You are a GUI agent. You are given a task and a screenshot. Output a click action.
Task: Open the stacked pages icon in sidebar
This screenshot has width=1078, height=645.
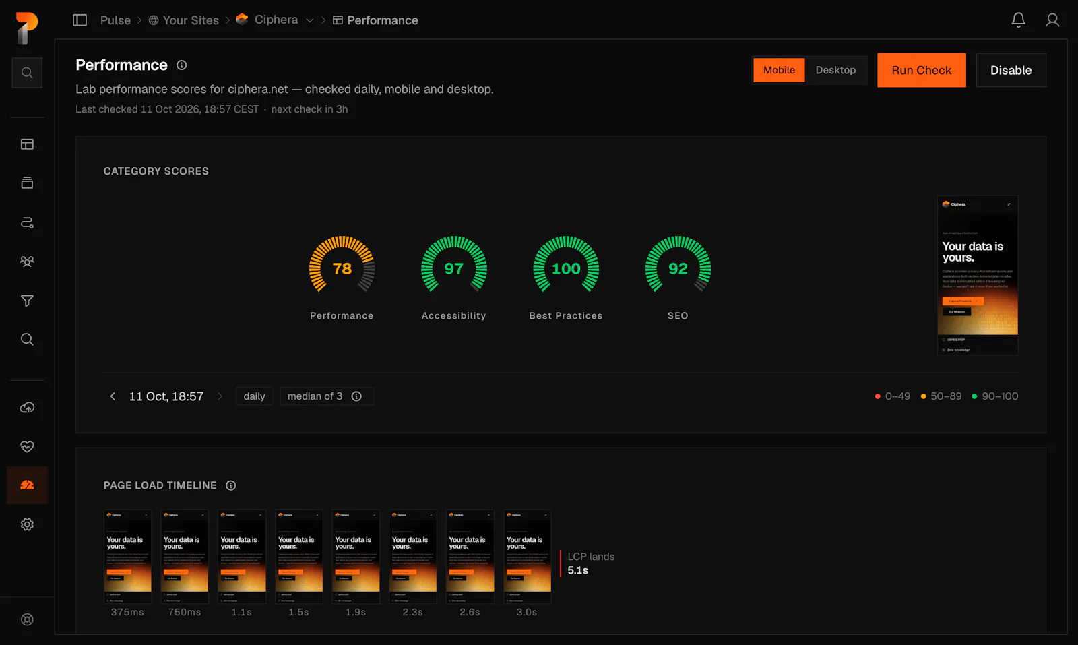(x=27, y=183)
